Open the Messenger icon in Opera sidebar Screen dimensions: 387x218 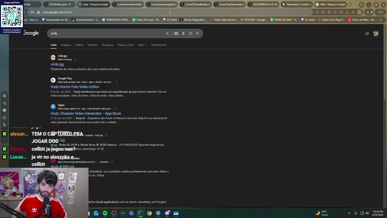pyautogui.click(x=5, y=110)
